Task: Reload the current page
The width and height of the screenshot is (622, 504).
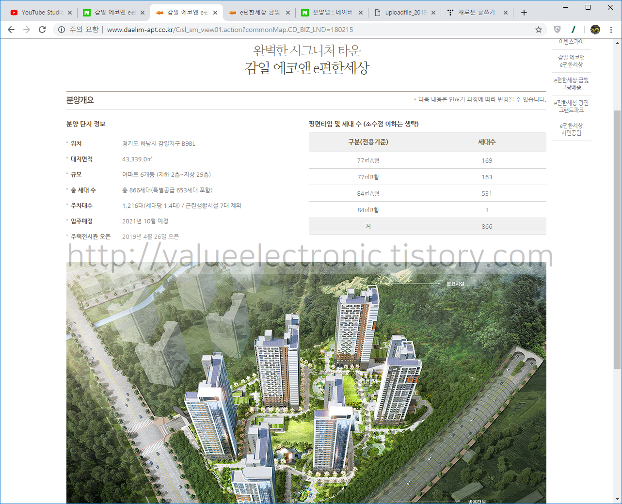Action: 42,30
